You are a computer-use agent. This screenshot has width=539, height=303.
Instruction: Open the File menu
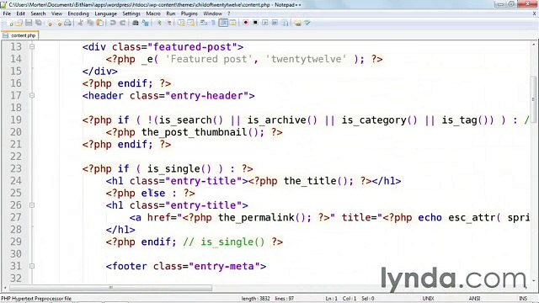[7, 13]
